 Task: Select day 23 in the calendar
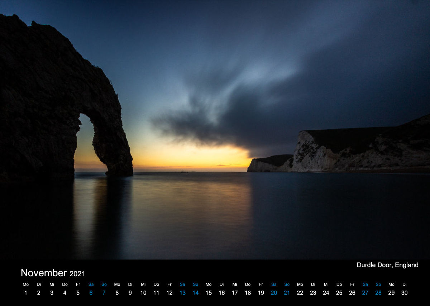[x=313, y=293]
